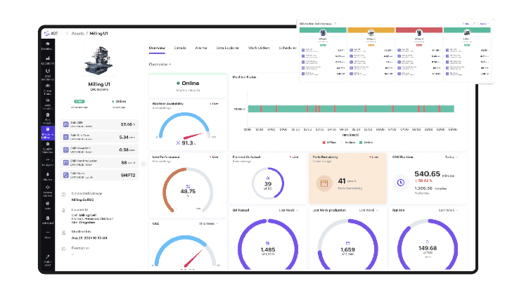The width and height of the screenshot is (512, 288).
Task: Switch to the Details tab
Action: point(180,48)
